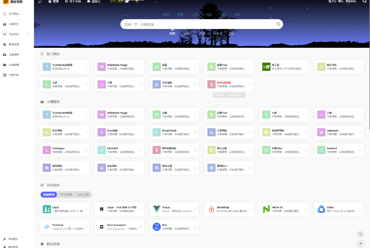Click the hamburger menu icon in top bar
The height and width of the screenshot is (248, 370).
point(40,2)
